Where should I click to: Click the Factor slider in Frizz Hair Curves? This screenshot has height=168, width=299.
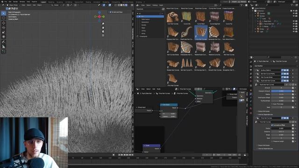click(x=281, y=128)
